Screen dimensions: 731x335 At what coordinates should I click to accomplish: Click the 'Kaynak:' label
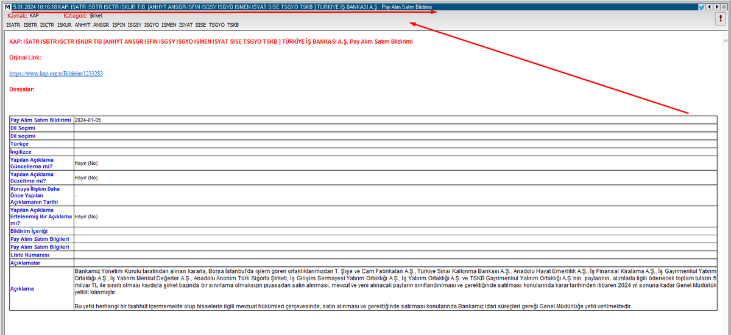(17, 15)
